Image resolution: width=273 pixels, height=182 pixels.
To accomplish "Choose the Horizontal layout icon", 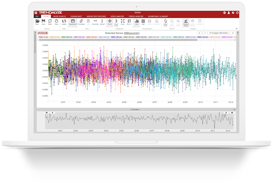I will tap(95, 22).
